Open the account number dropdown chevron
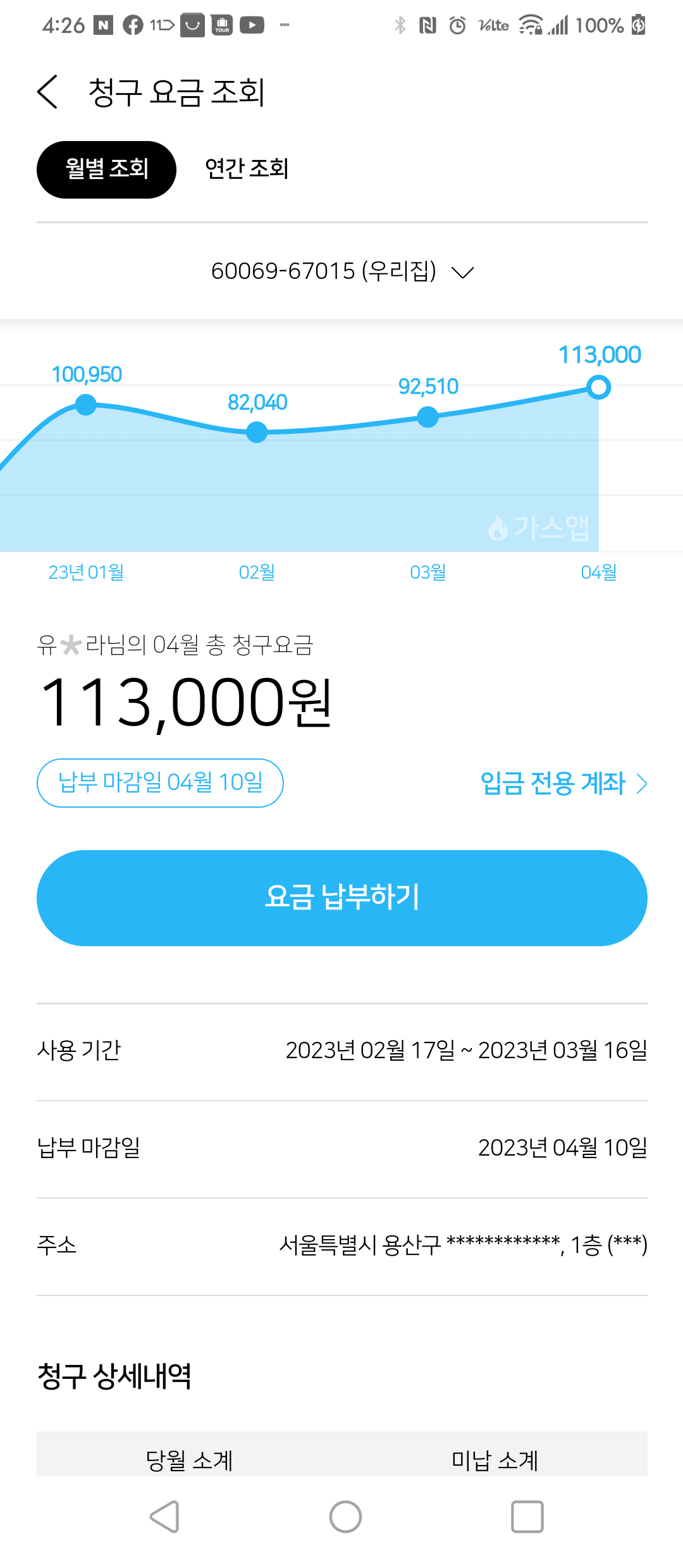 tap(463, 273)
